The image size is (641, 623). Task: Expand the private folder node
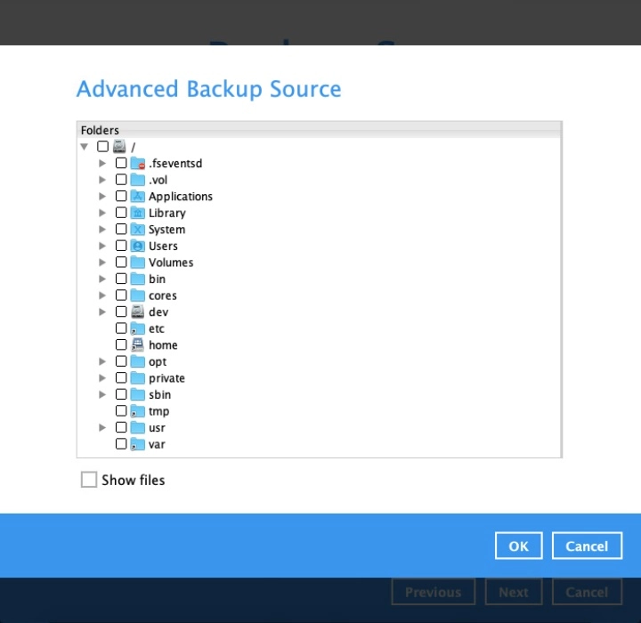[102, 378]
